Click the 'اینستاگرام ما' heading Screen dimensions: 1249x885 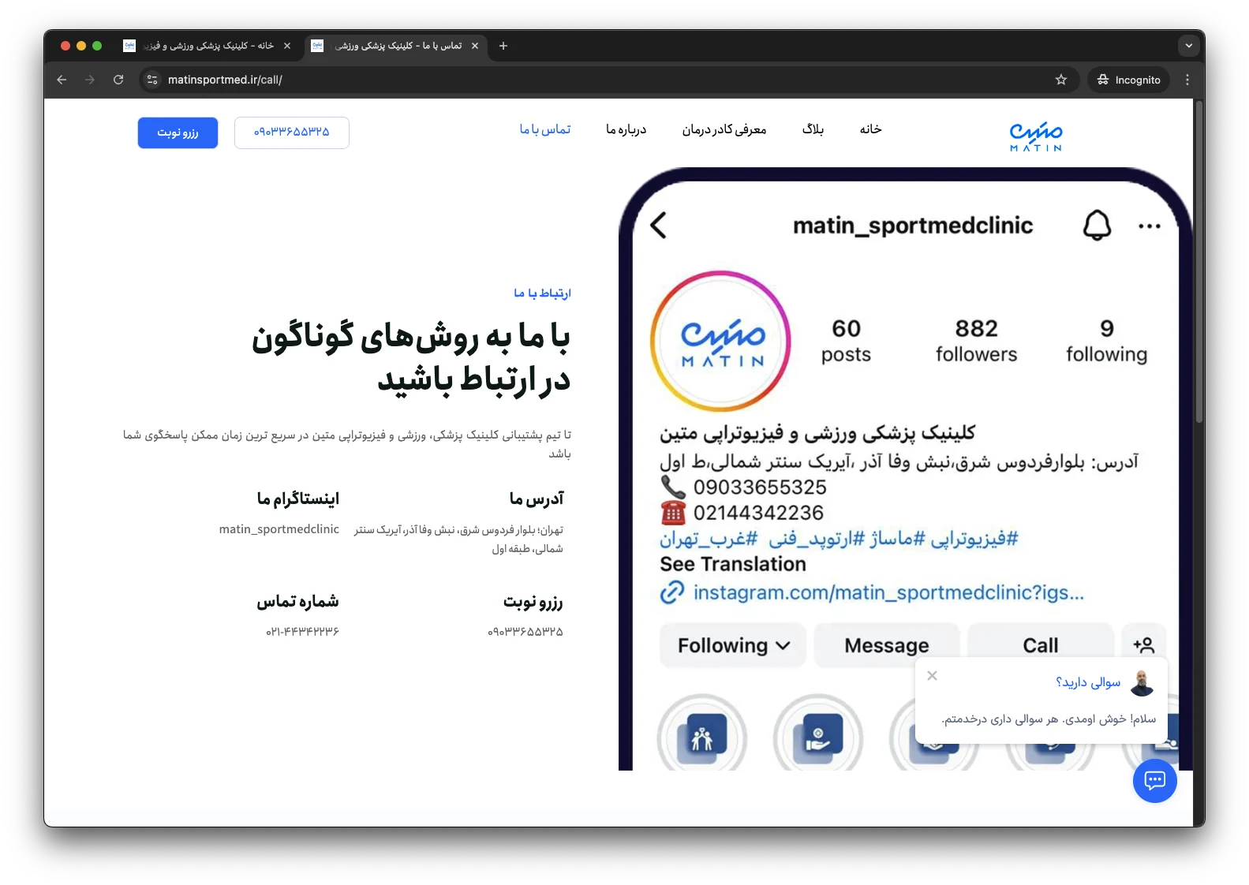pyautogui.click(x=298, y=499)
